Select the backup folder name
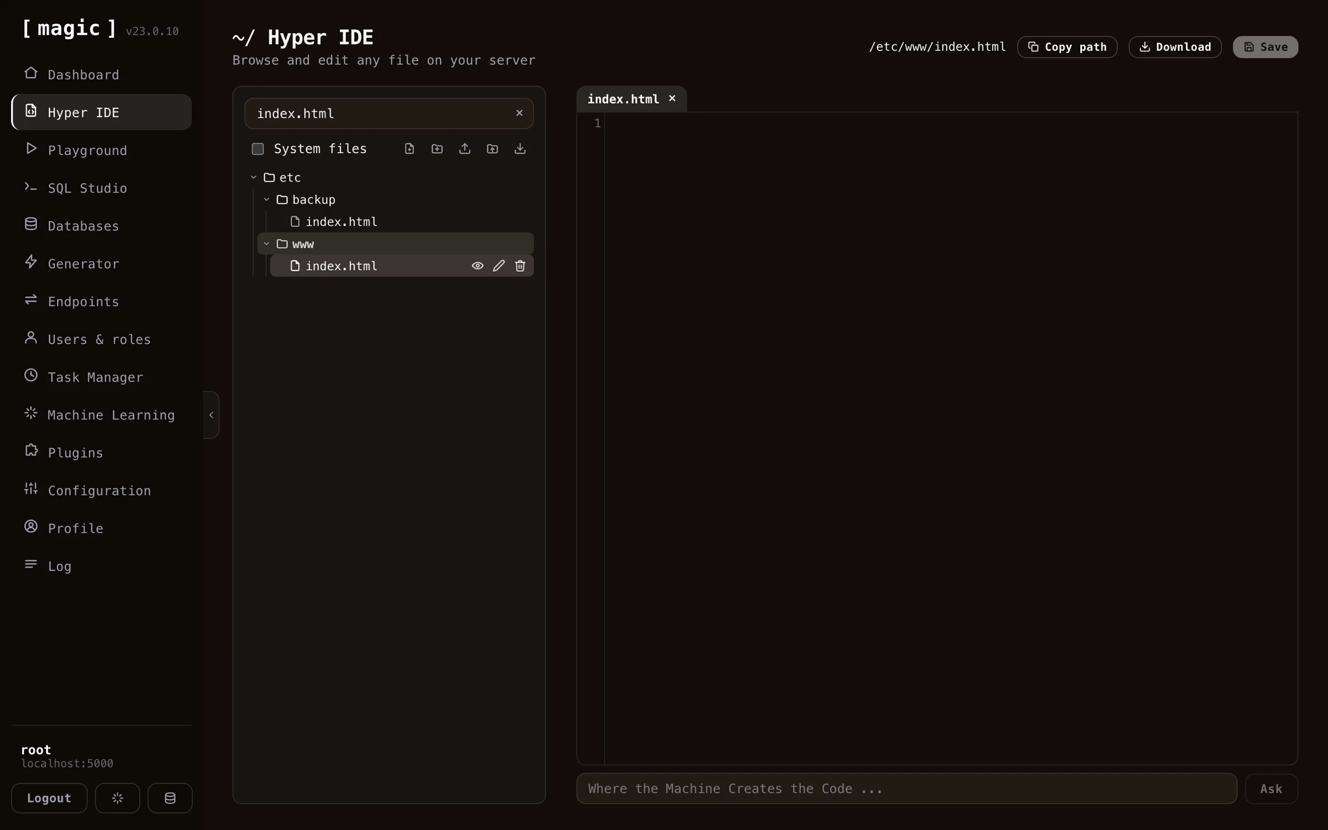Image resolution: width=1328 pixels, height=830 pixels. 314,200
